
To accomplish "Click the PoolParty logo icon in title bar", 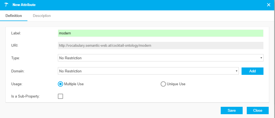I will pos(7,5).
